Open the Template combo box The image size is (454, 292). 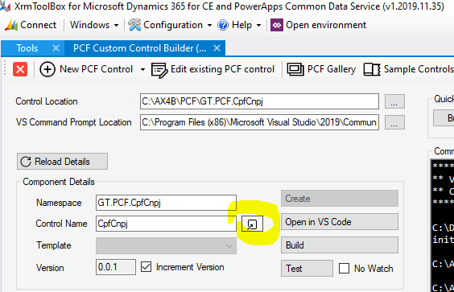pos(166,245)
